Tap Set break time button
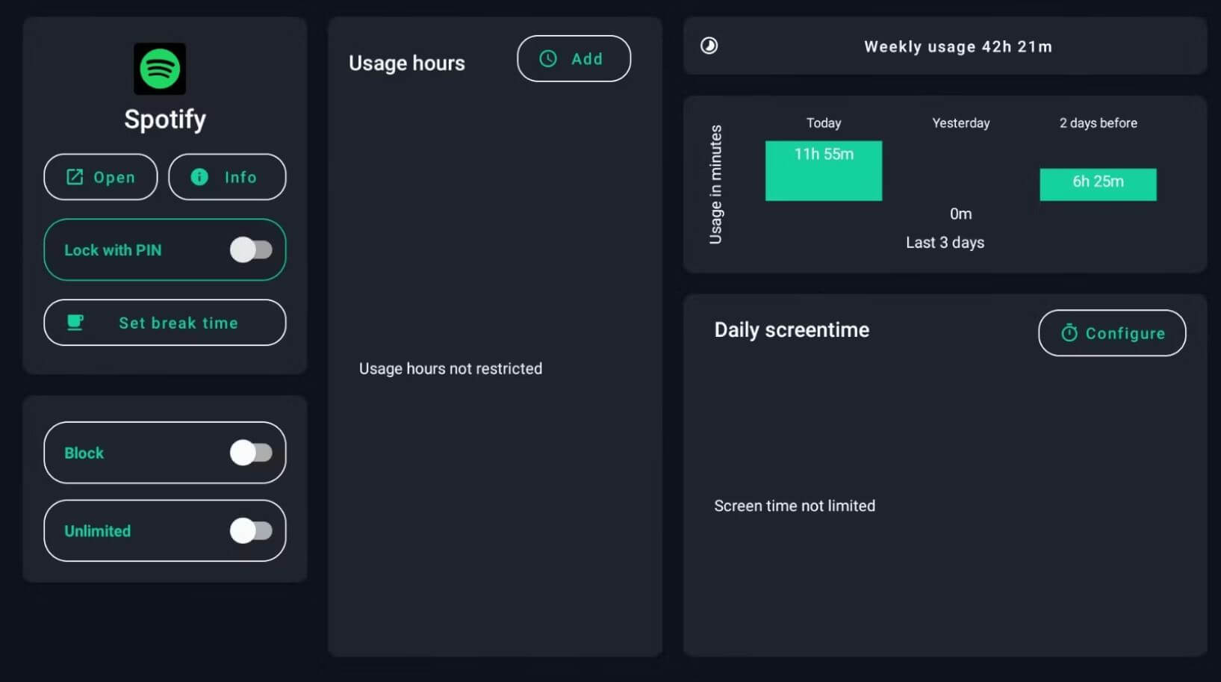 [x=165, y=323]
